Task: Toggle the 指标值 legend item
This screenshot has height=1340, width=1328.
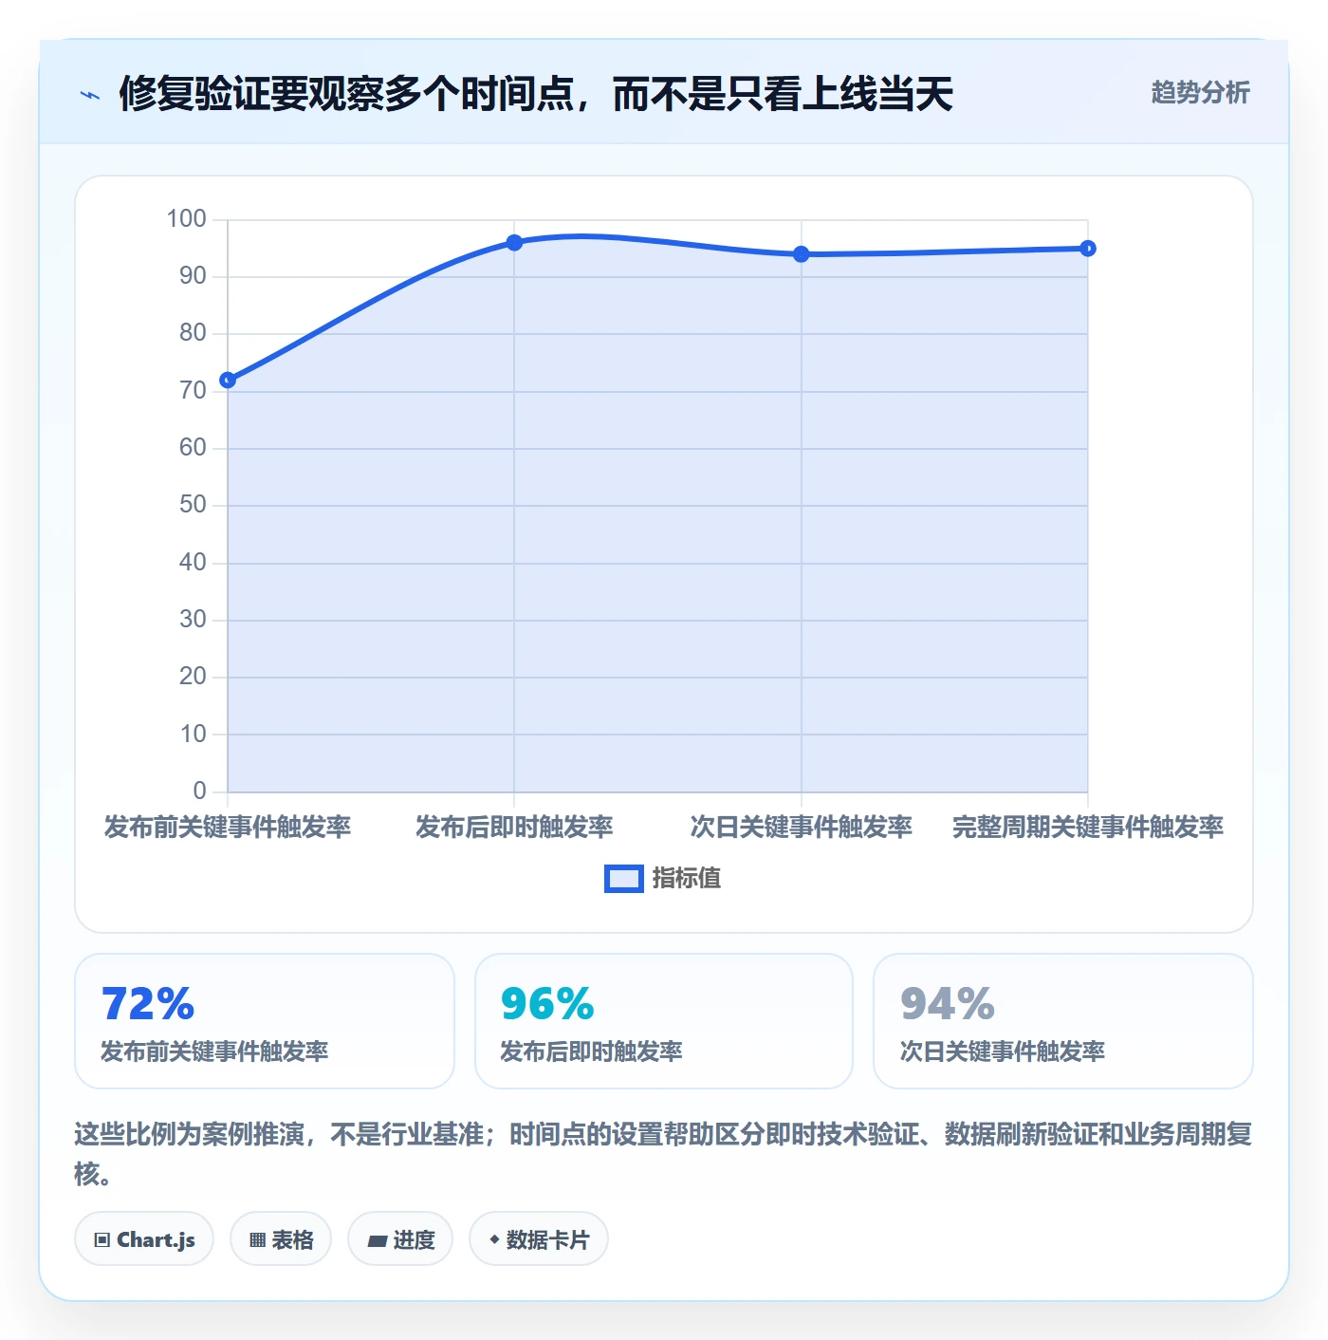Action: point(663,879)
